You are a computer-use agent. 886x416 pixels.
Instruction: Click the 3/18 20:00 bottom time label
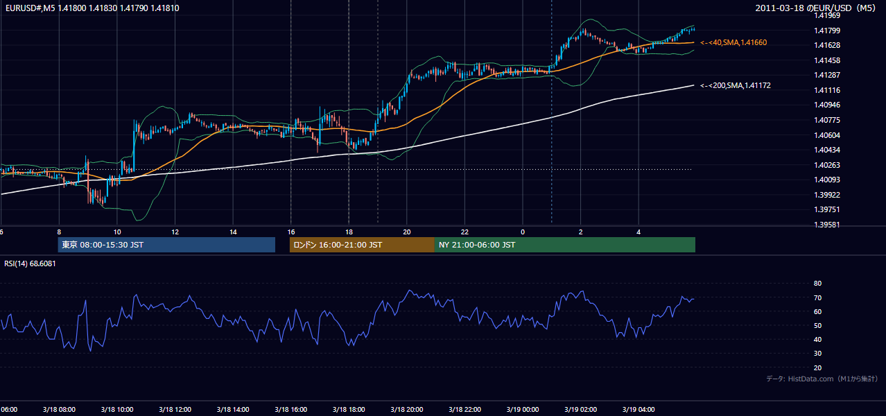pos(406,409)
